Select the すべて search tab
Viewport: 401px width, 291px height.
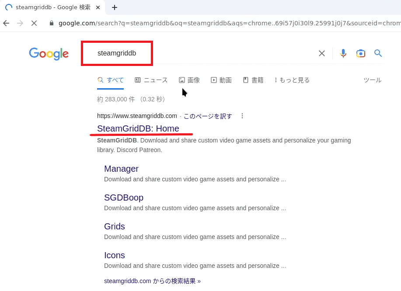point(111,80)
